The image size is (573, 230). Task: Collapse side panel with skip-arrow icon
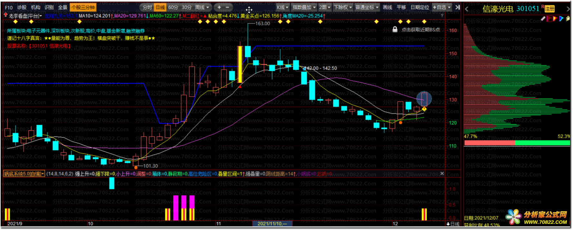tap(457, 7)
